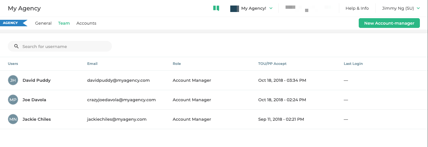The height and width of the screenshot is (147, 428).
Task: Select the Team tab
Action: click(64, 23)
